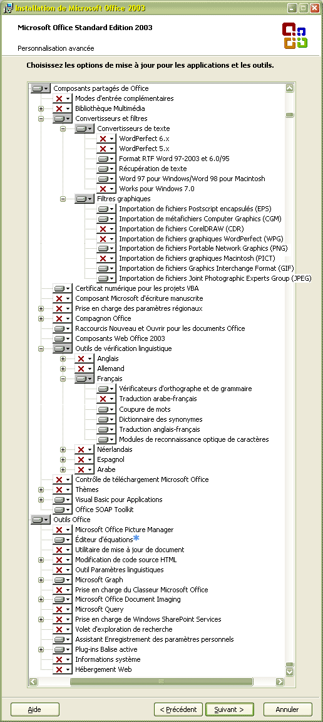Click drive icon for Portable Network Graphics (PNG)

[x=103, y=249]
